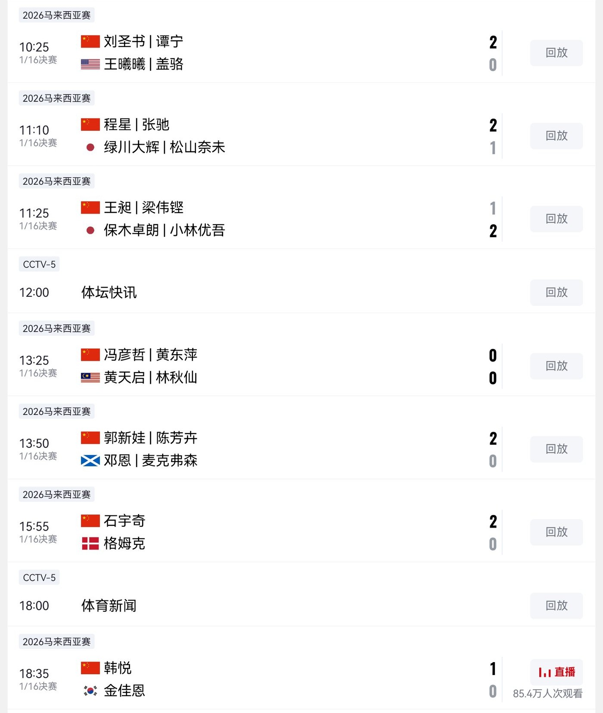Click 2026马来西亚赛 tag above 13:50 match
The height and width of the screenshot is (713, 603).
click(56, 411)
